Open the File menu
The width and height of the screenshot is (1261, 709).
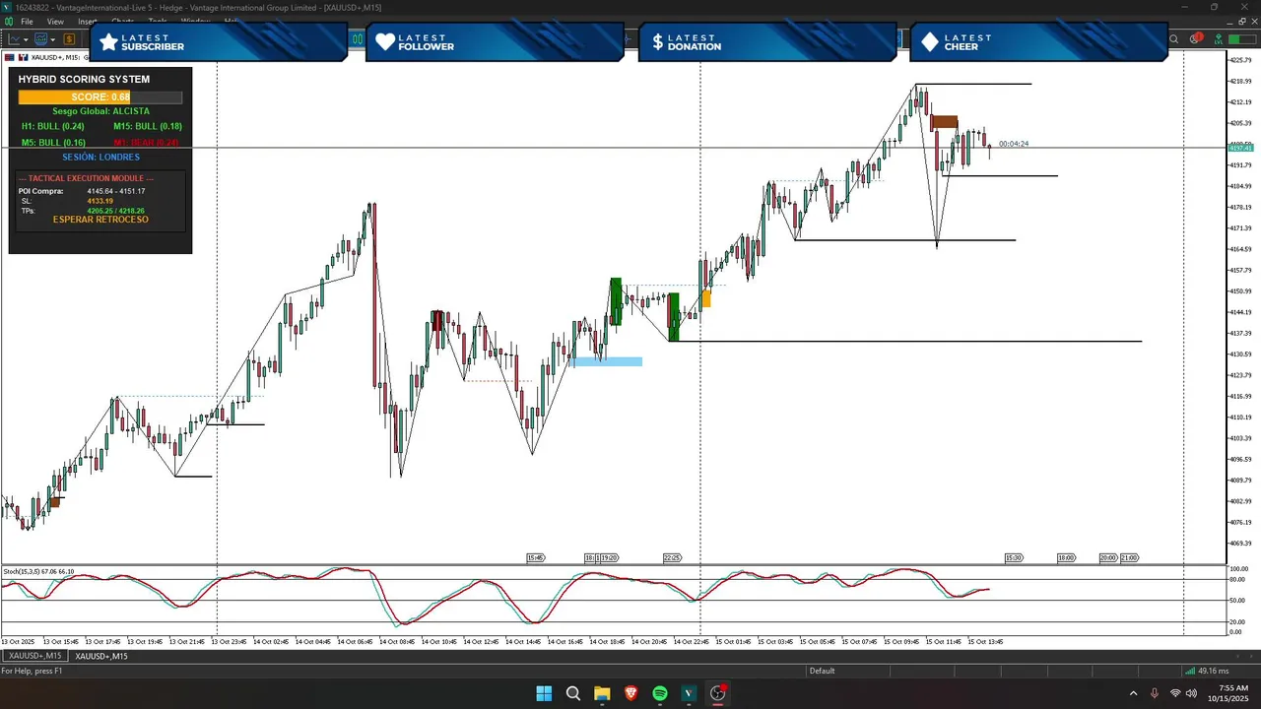27,22
